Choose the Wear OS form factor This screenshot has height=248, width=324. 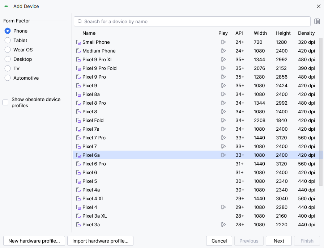pyautogui.click(x=8, y=50)
